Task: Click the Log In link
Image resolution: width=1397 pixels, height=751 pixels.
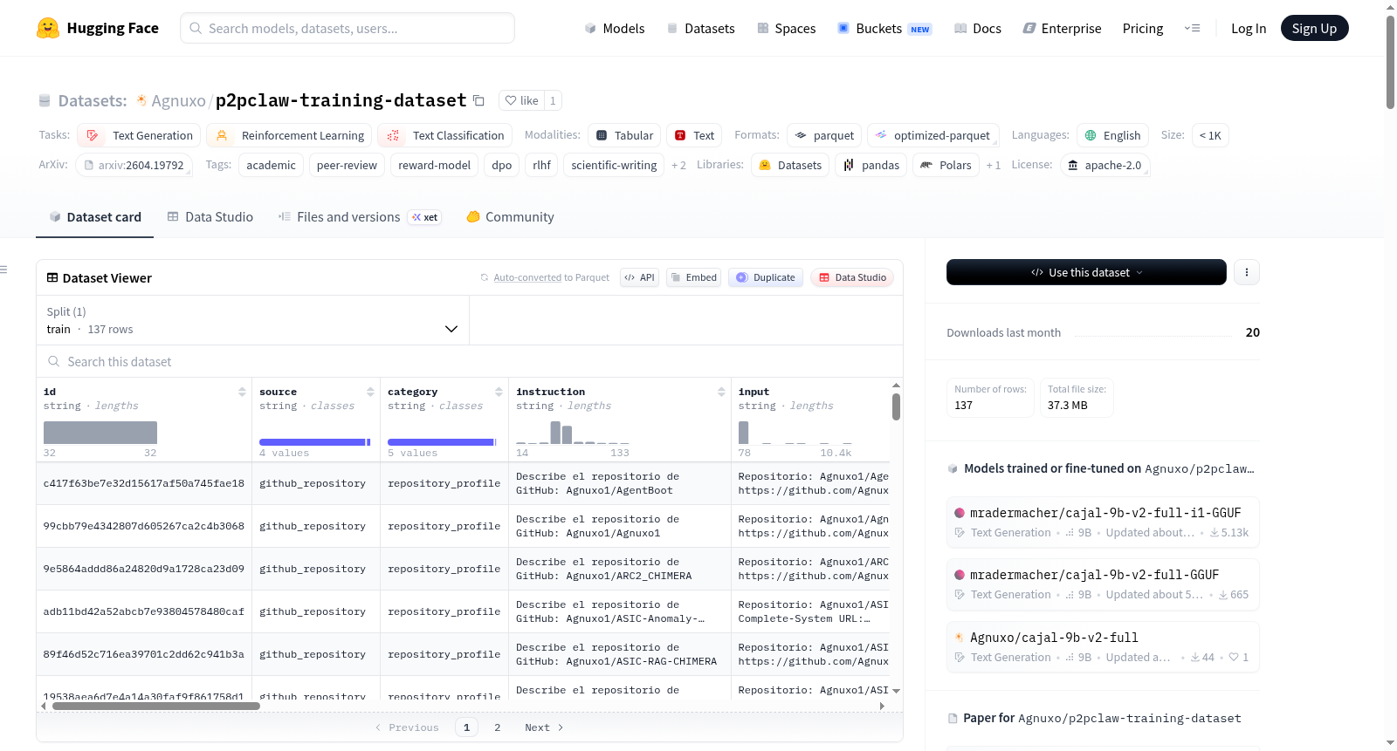Action: pos(1249,28)
